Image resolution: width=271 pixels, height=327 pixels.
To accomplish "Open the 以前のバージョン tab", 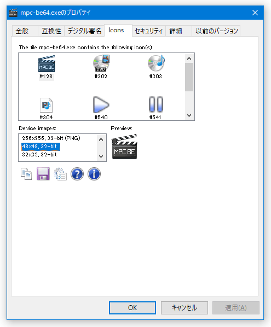I will click(216, 31).
